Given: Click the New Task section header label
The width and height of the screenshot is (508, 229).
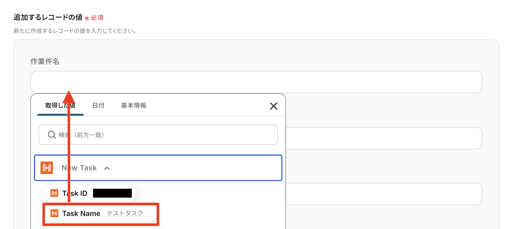Looking at the screenshot, I should pyautogui.click(x=79, y=168).
